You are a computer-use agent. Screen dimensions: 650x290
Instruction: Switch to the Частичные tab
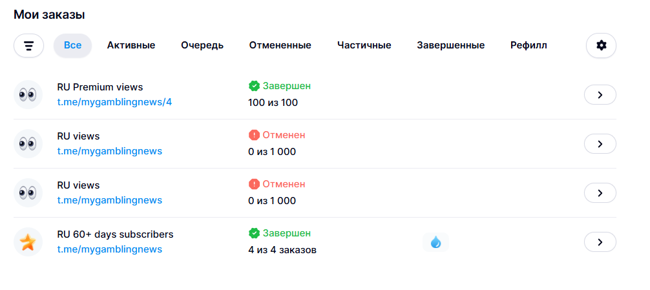coord(364,46)
